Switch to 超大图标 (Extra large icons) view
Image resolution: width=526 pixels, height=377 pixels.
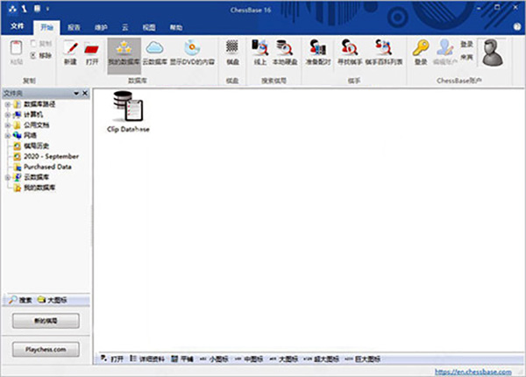pyautogui.click(x=322, y=359)
